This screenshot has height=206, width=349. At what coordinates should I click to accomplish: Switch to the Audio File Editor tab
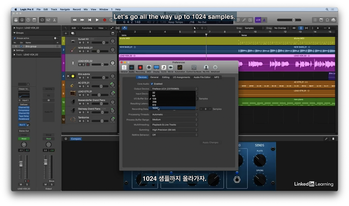pyautogui.click(x=202, y=77)
